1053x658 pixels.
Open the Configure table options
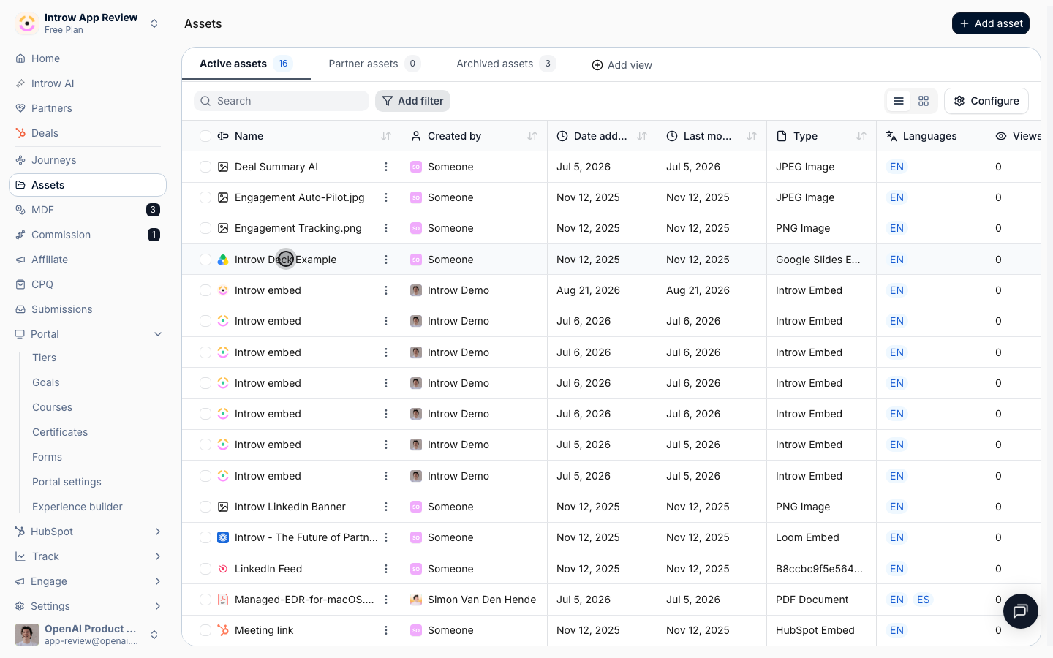(986, 101)
